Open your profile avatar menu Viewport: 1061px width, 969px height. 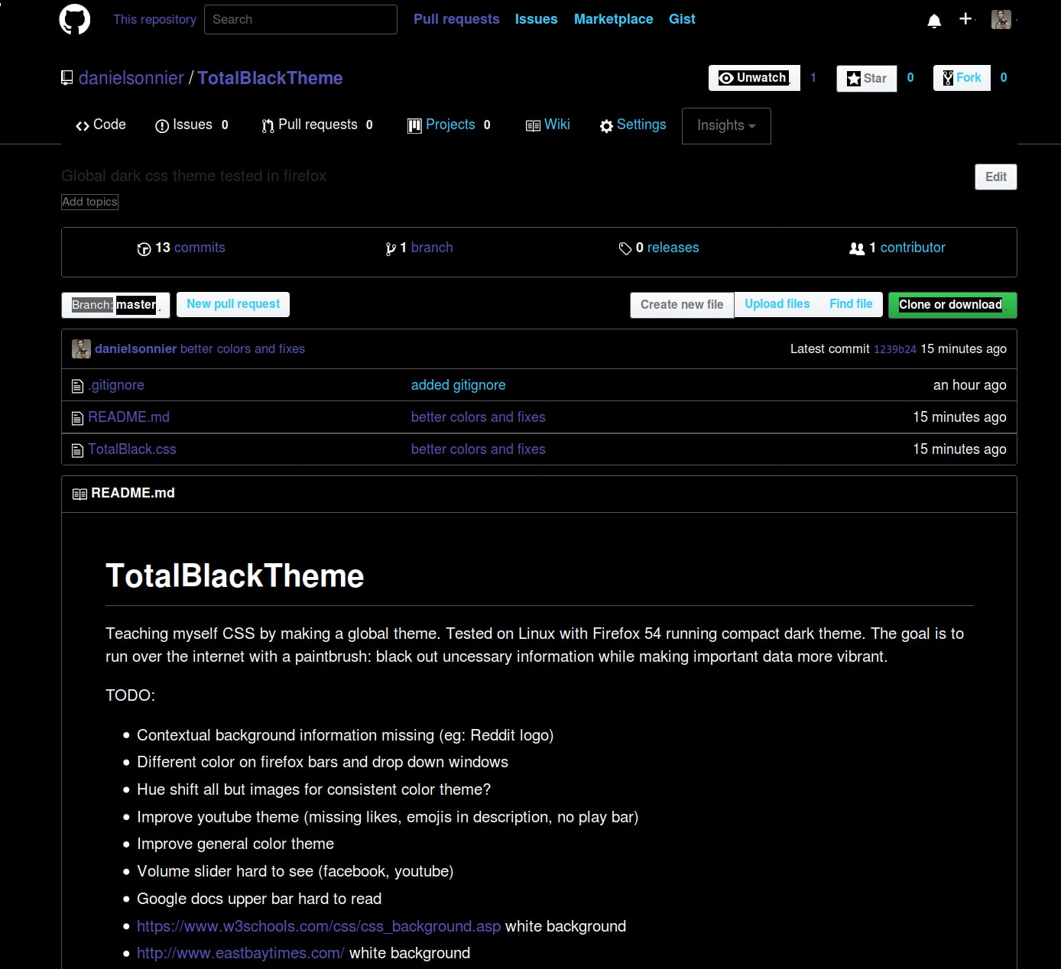click(x=1000, y=19)
